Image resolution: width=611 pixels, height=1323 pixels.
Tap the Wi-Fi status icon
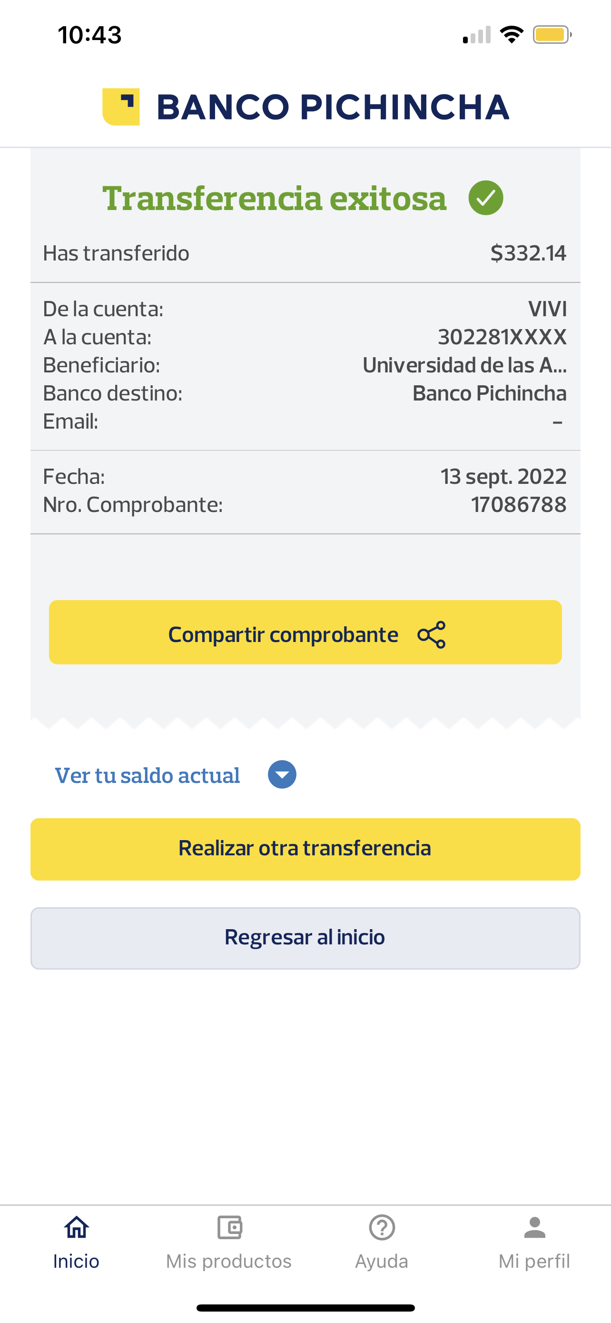pyautogui.click(x=512, y=35)
